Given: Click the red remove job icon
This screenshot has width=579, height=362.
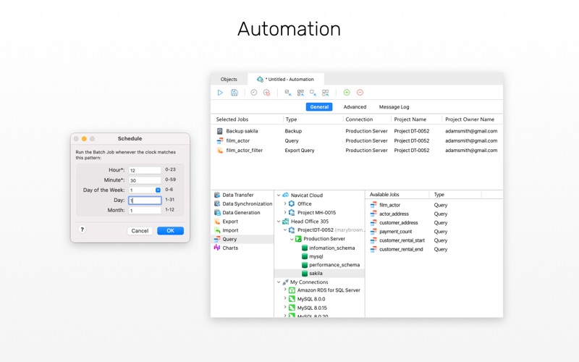Looking at the screenshot, I should tap(360, 93).
